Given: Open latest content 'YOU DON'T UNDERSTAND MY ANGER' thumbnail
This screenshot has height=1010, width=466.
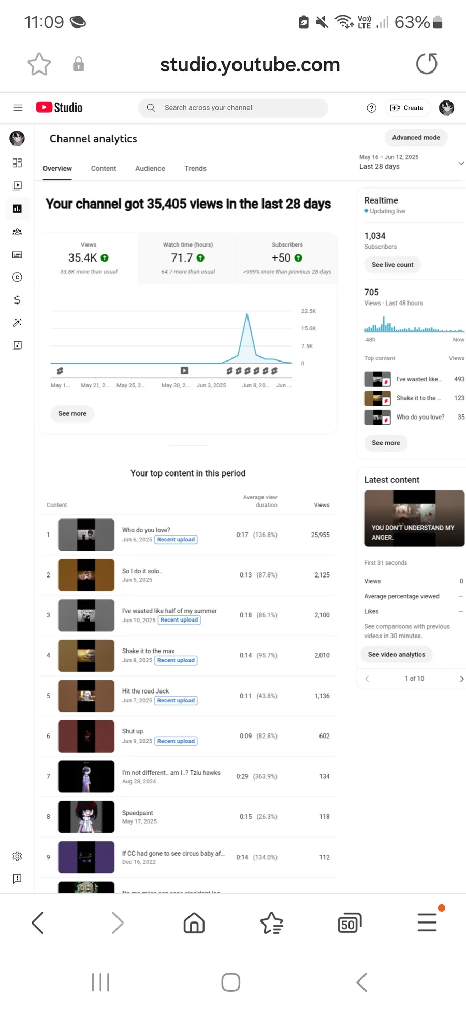Looking at the screenshot, I should click(x=414, y=518).
